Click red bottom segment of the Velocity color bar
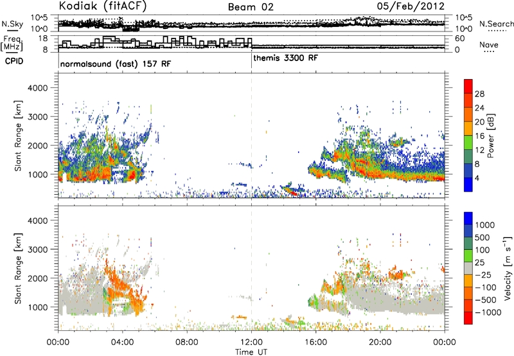This screenshot has width=514, height=356. (468, 318)
